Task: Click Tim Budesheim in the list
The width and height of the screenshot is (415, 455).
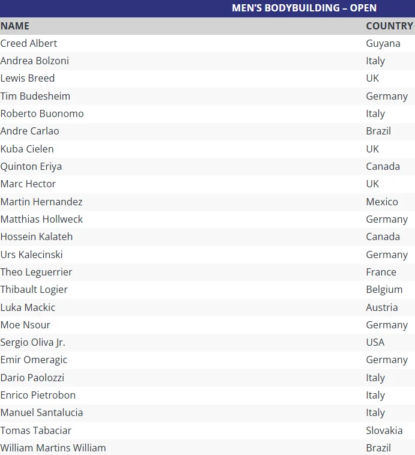Action: click(x=35, y=96)
